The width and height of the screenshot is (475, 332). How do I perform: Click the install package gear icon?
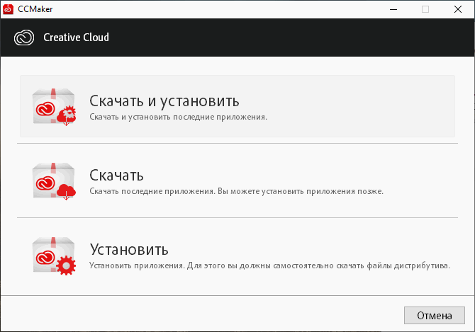(54, 256)
